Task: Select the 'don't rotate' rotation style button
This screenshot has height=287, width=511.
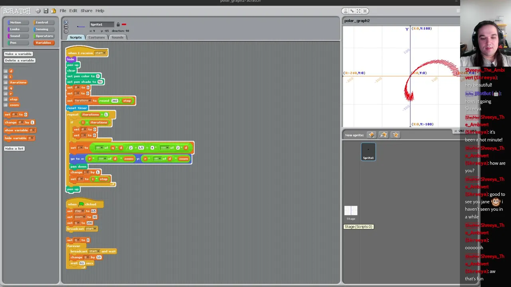Action: pos(66,31)
